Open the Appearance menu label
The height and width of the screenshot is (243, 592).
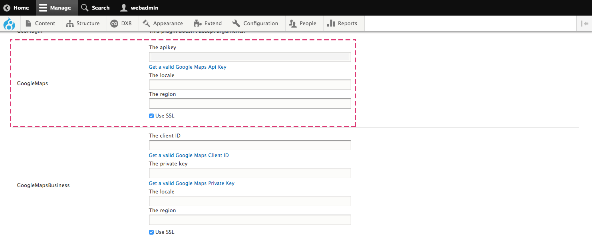(x=168, y=24)
